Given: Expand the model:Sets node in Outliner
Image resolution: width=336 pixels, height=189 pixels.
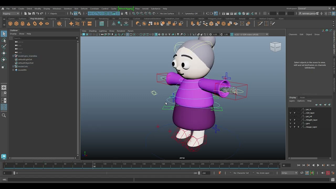Looking at the screenshot, I should point(13,66).
